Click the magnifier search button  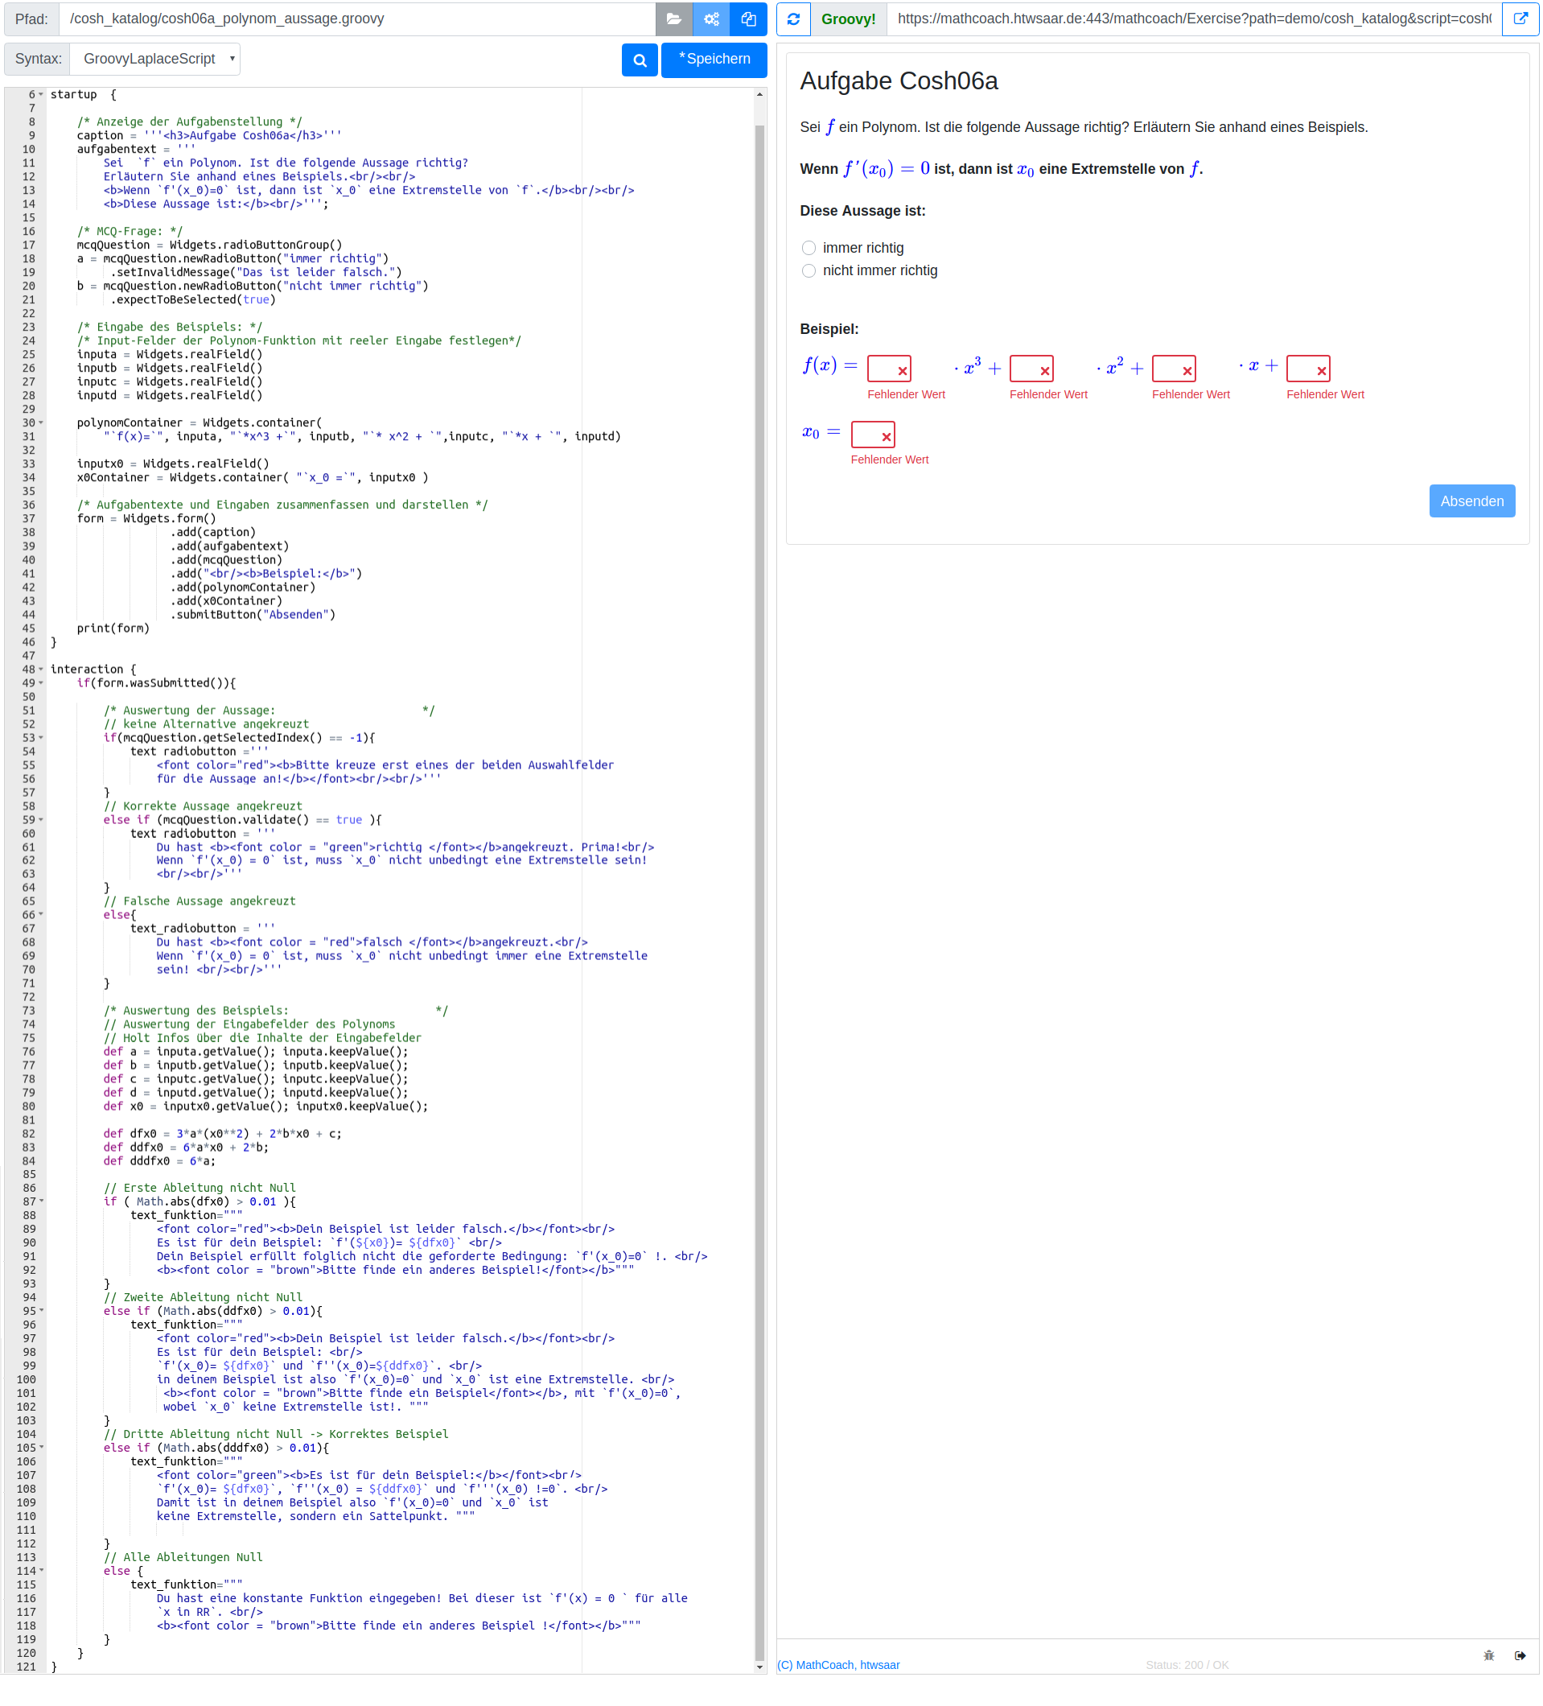[640, 60]
